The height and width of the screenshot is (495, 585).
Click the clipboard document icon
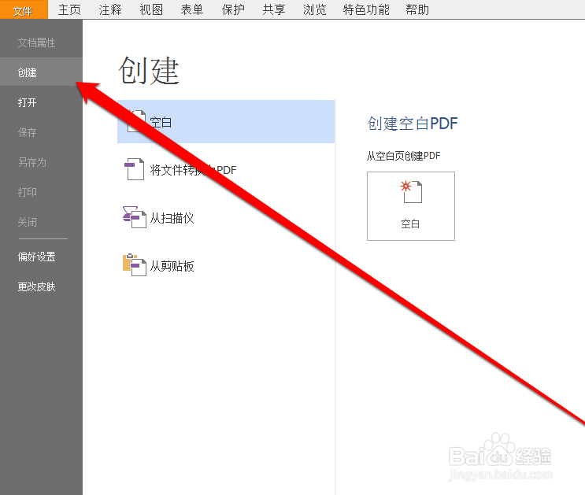[x=135, y=265]
